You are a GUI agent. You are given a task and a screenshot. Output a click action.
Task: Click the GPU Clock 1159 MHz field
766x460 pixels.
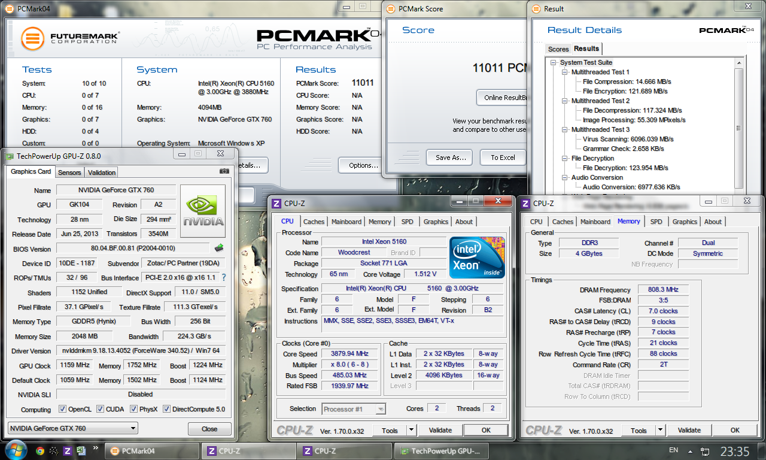pos(76,365)
